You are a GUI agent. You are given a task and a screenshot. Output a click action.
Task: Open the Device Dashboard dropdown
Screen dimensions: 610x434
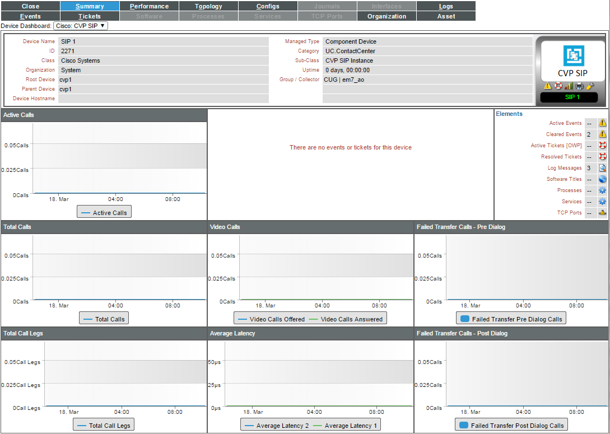(81, 26)
